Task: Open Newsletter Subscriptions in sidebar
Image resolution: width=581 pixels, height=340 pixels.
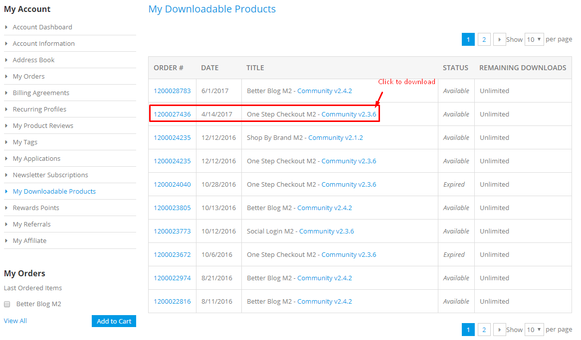Action: click(50, 175)
